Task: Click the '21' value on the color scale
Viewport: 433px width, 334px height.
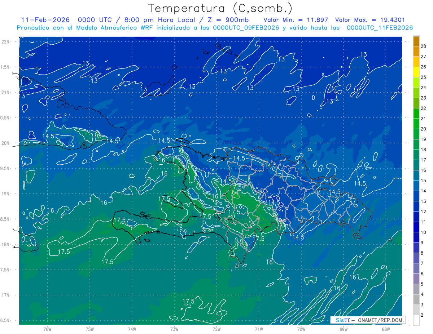Action: click(423, 119)
